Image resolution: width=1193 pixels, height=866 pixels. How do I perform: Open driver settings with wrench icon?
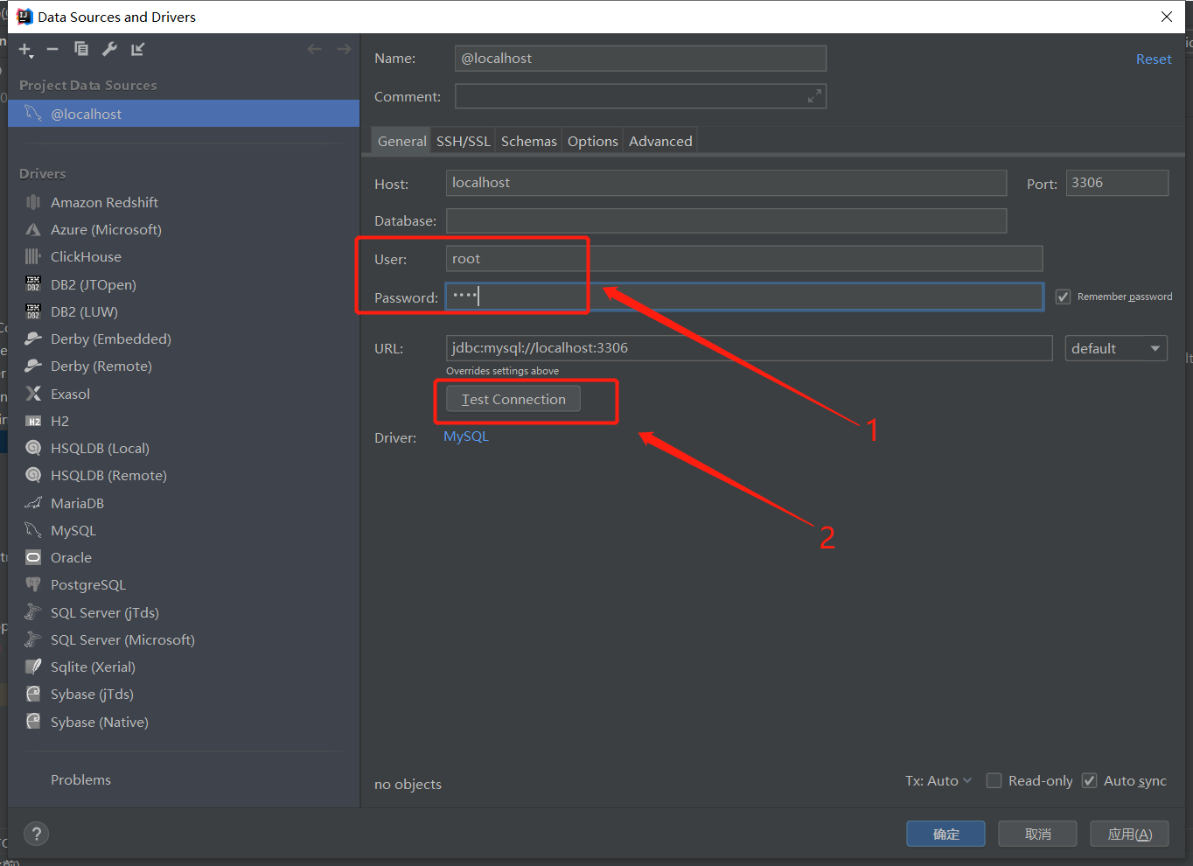(109, 50)
